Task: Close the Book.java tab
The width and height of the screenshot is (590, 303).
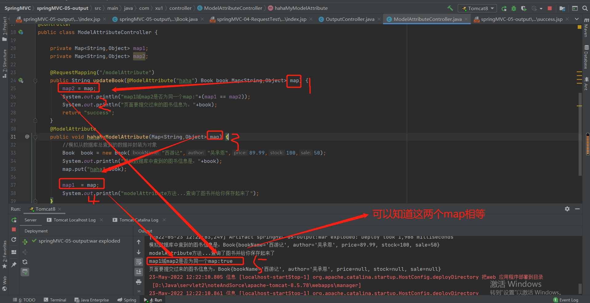Action: point(202,19)
